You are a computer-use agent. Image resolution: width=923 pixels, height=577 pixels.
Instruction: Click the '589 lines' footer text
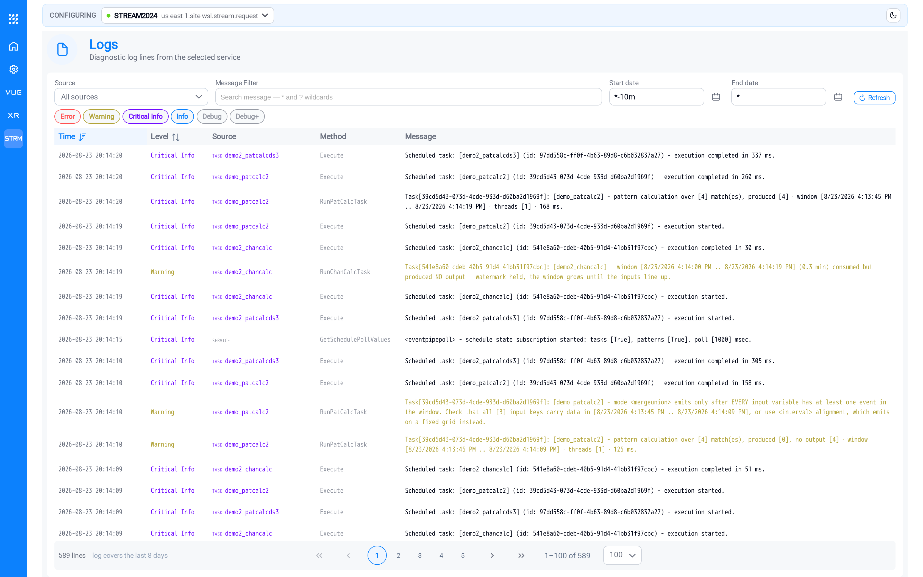point(72,556)
